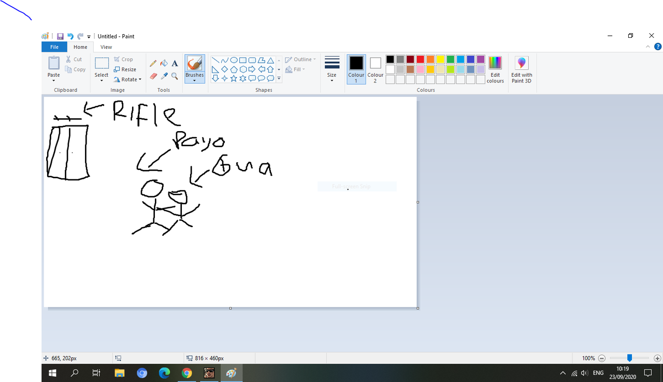663x382 pixels.
Task: Open the Customize Quick Access Toolbar arrow
Action: tap(89, 37)
